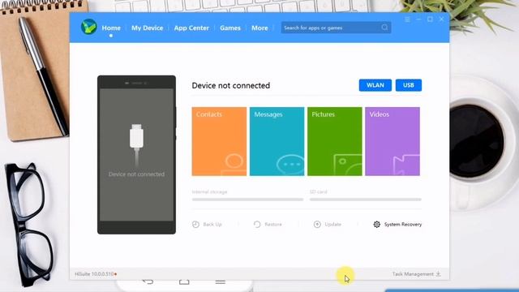Click the HiSuite 10.0.0.510 version text
This screenshot has width=519, height=292.
(94, 274)
